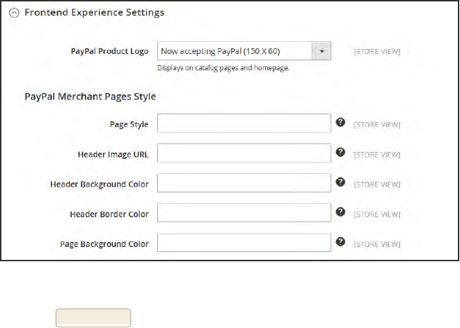Show help for Header Image URL

[341, 152]
